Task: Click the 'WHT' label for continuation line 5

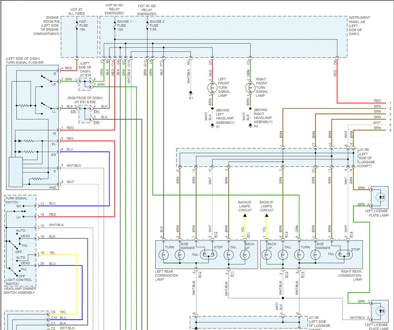Action: click(376, 123)
